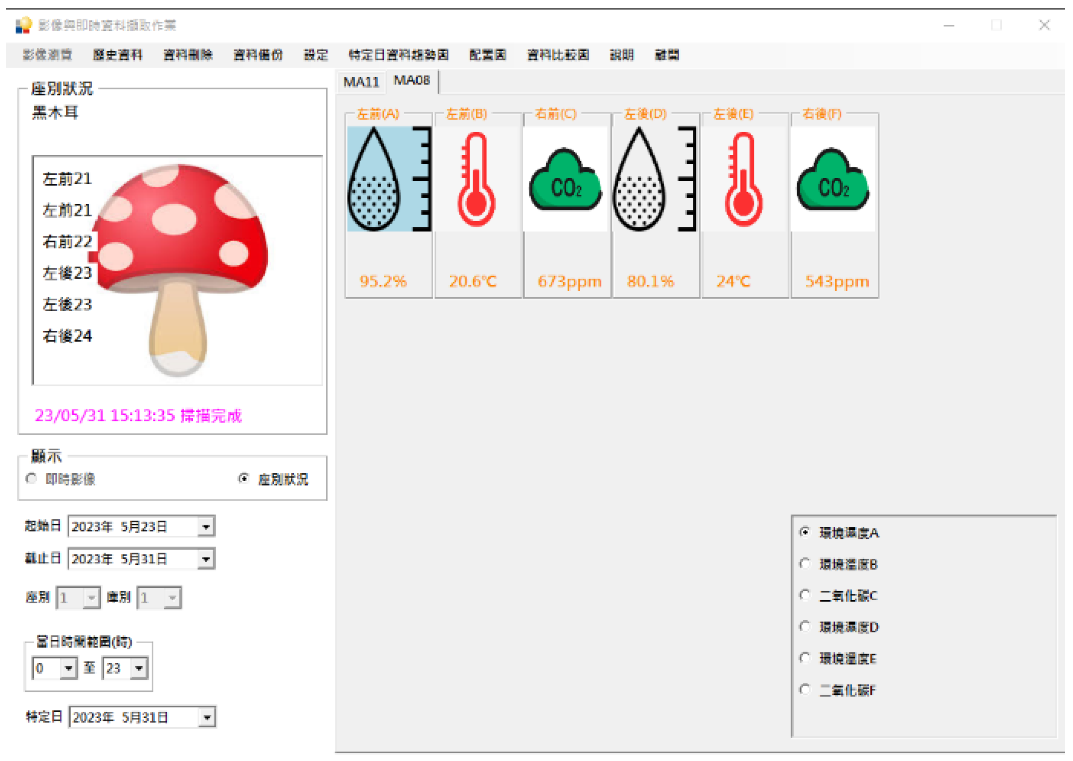Click the app icon in the title bar

pyautogui.click(x=23, y=25)
